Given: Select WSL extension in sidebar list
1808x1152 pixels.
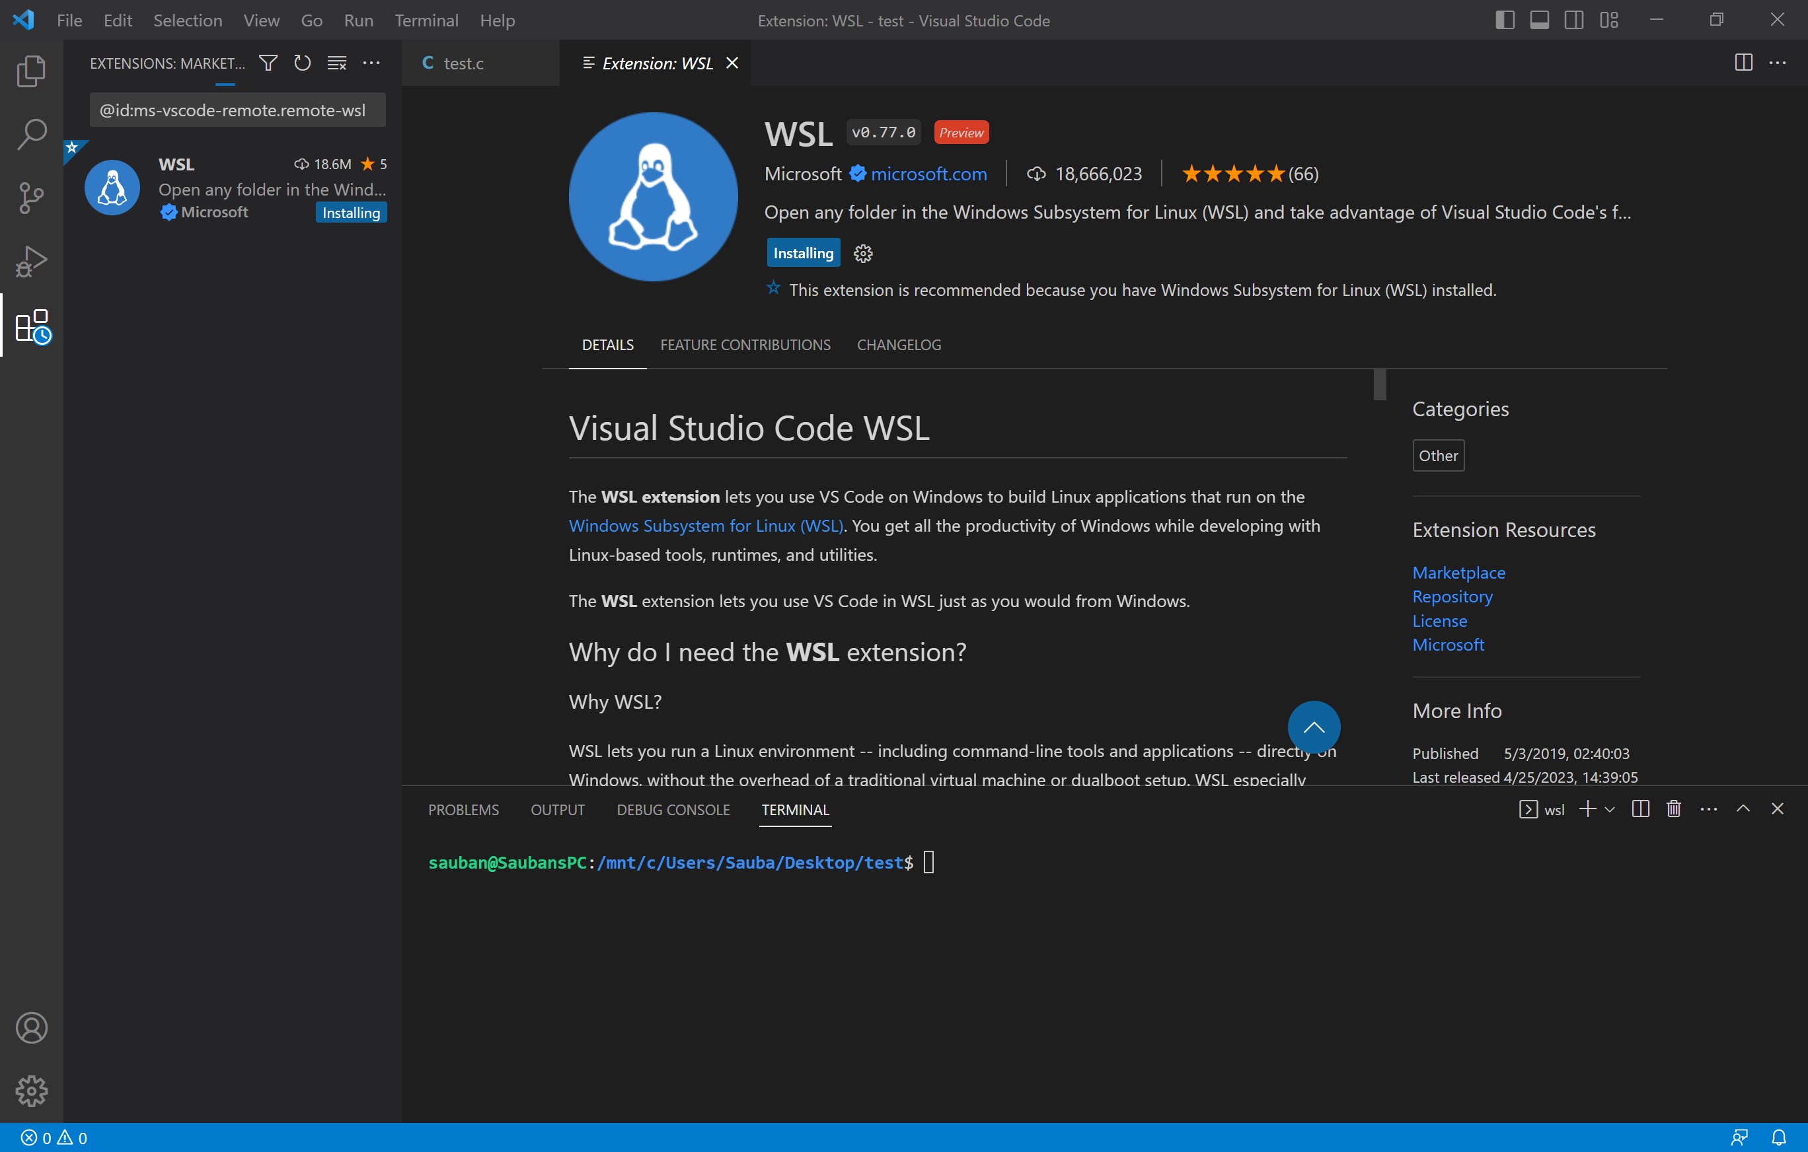Looking at the screenshot, I should coord(233,188).
